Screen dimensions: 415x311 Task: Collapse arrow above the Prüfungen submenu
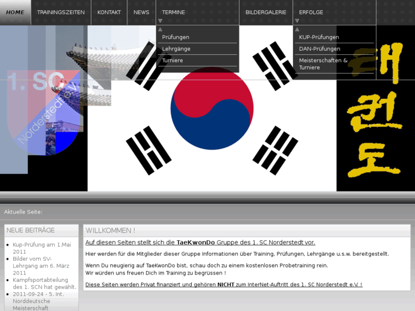(160, 30)
